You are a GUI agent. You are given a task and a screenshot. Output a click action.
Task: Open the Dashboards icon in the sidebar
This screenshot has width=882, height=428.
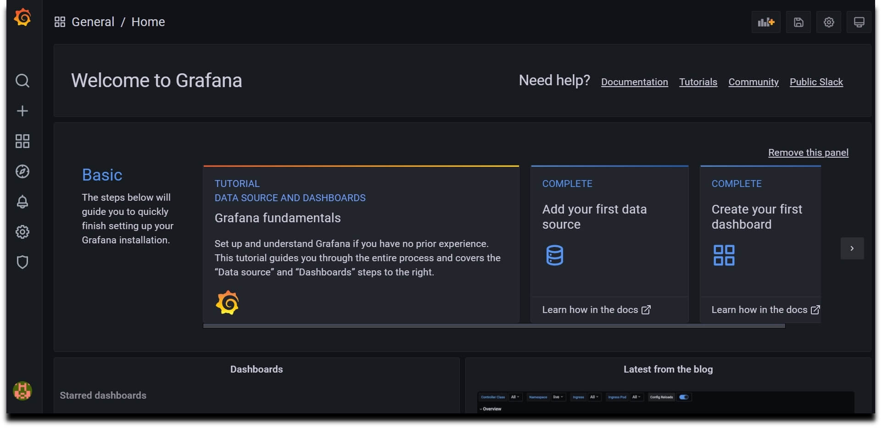pos(22,141)
